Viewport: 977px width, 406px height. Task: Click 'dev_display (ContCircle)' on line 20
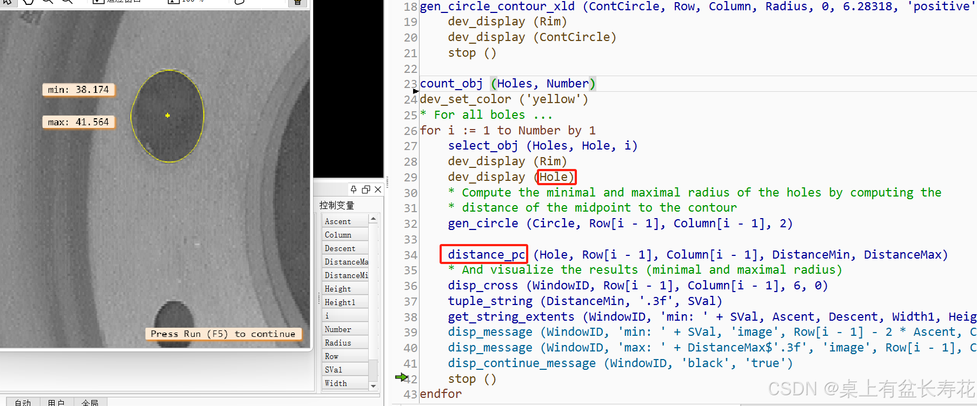pyautogui.click(x=532, y=37)
